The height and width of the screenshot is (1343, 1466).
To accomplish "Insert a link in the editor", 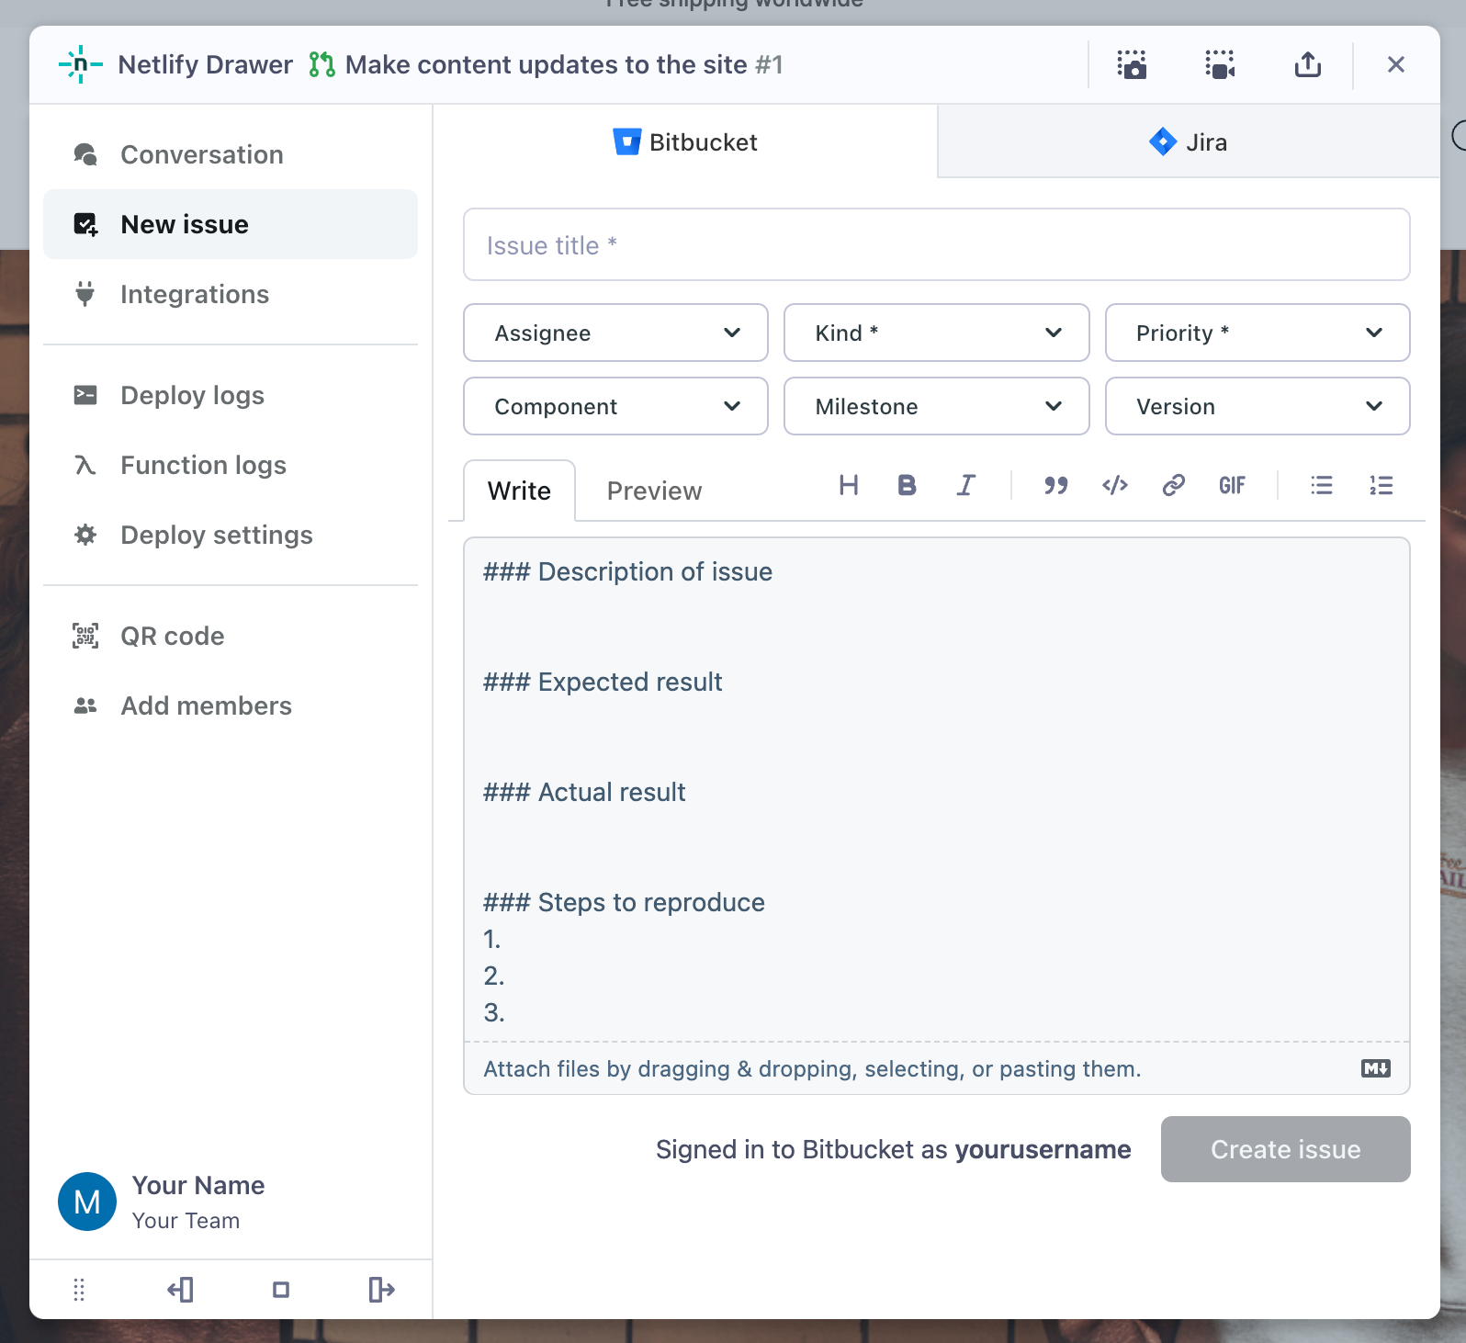I will [1174, 485].
